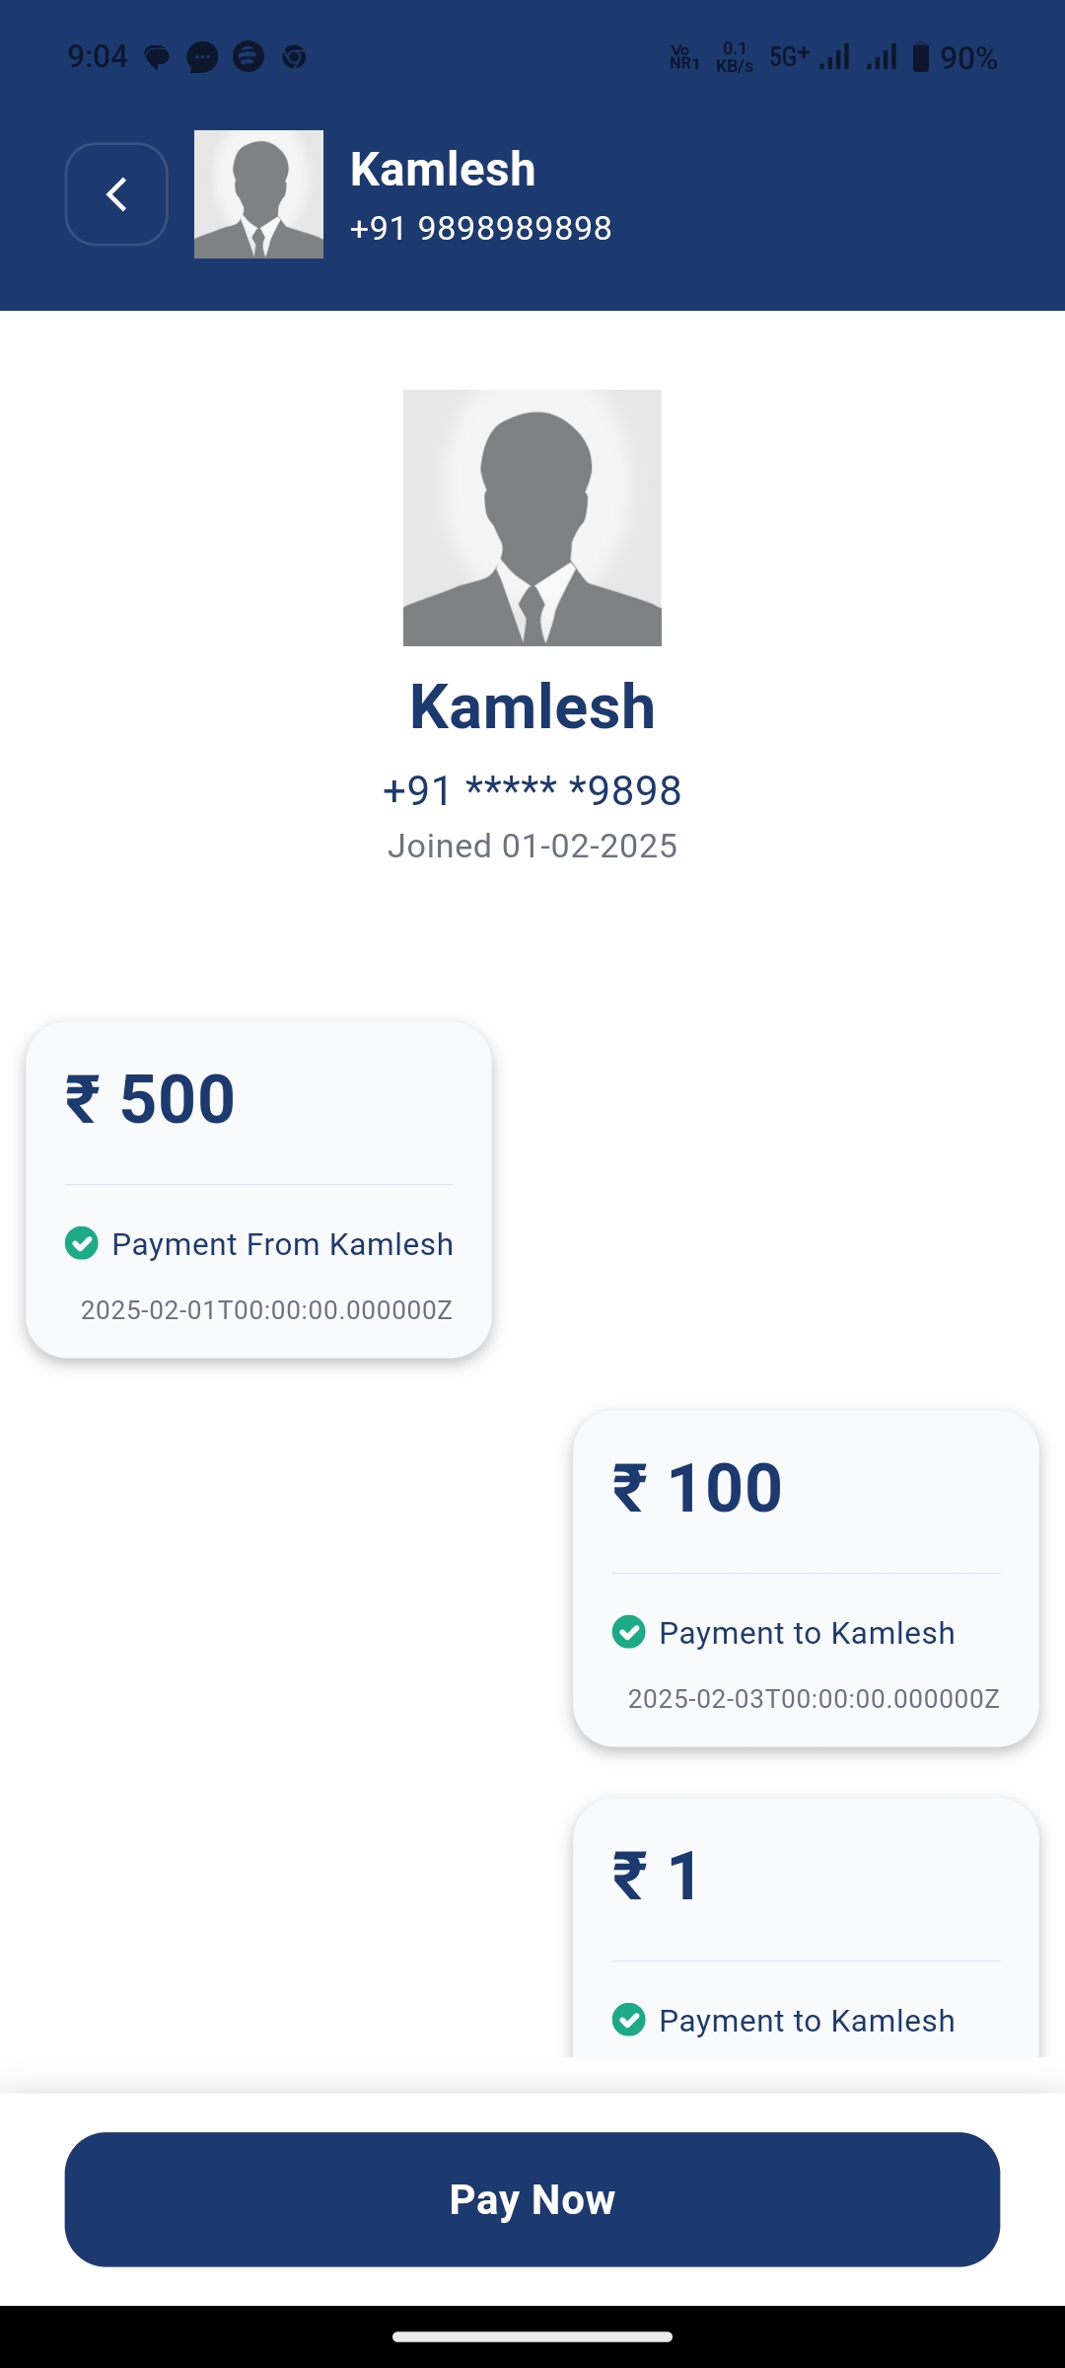
Task: Tap the green checkmark on ₹1 payment
Action: pyautogui.click(x=629, y=2020)
